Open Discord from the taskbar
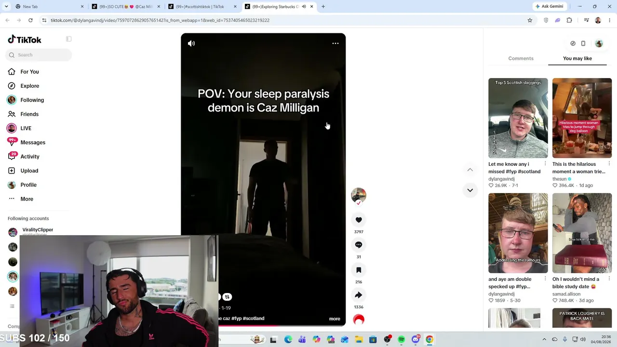The image size is (617, 347). pos(416,340)
